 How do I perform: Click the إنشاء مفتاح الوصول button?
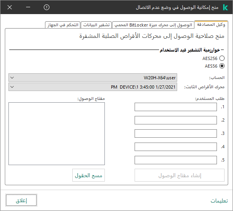click(x=180, y=175)
